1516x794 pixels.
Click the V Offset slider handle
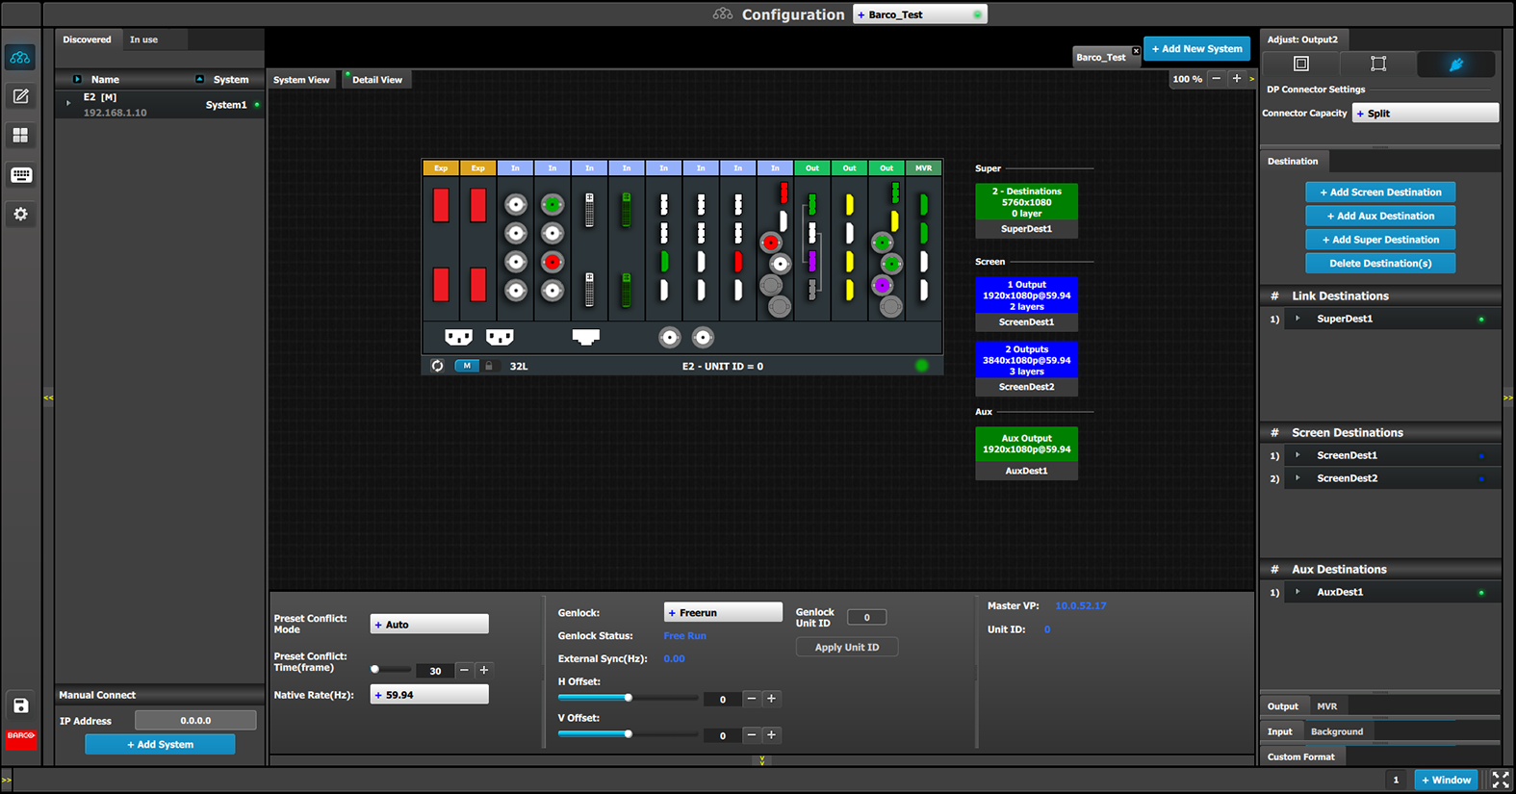pyautogui.click(x=629, y=734)
